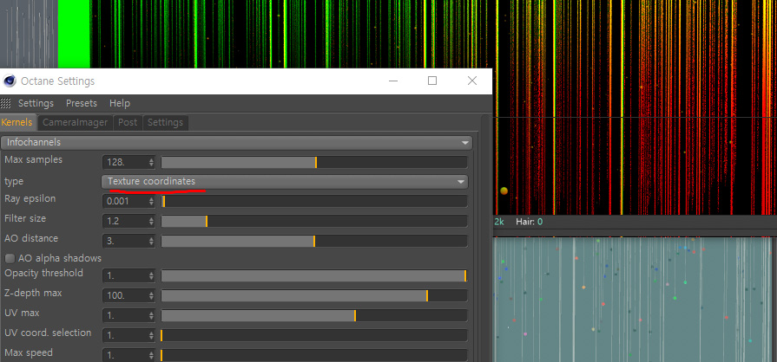The height and width of the screenshot is (362, 777).
Task: Open the type dropdown showing Texture coordinates
Action: coord(285,182)
